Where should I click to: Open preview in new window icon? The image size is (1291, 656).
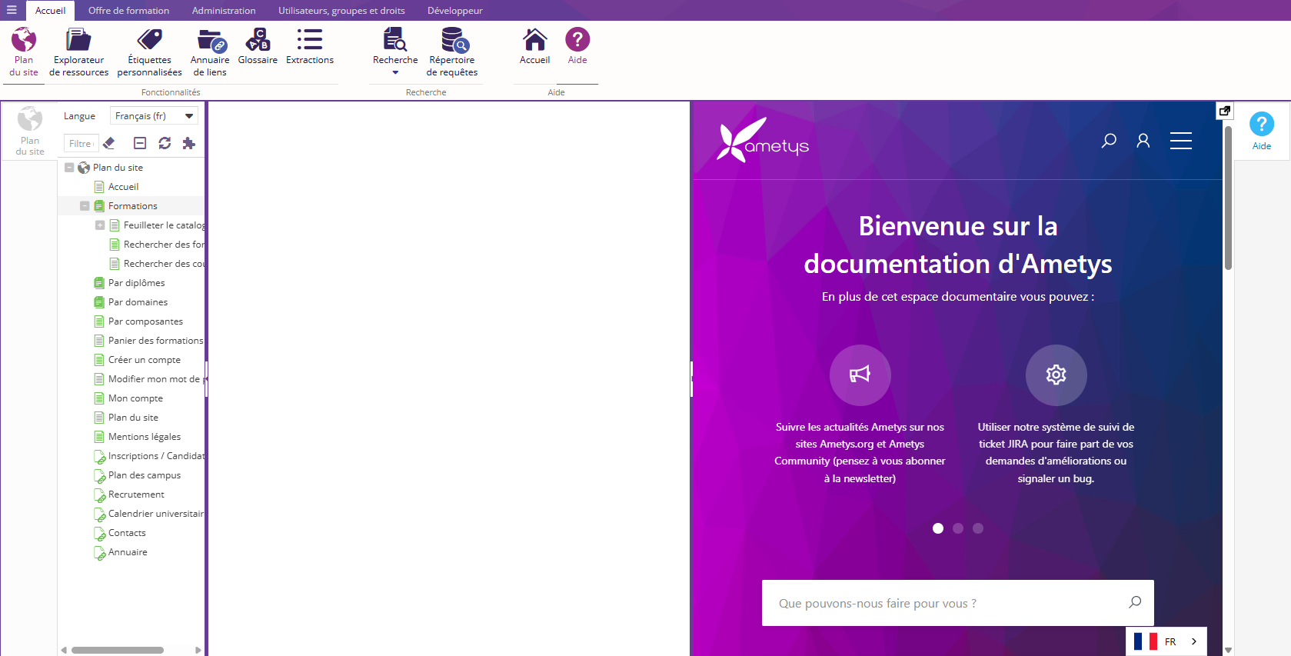pyautogui.click(x=1224, y=111)
